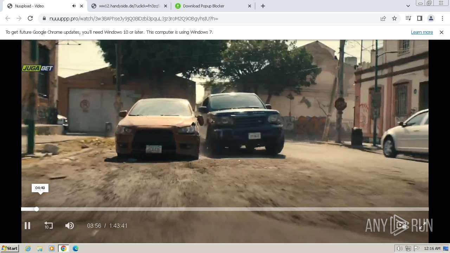Open the picture-in-picture cast icon

(x=401, y=226)
